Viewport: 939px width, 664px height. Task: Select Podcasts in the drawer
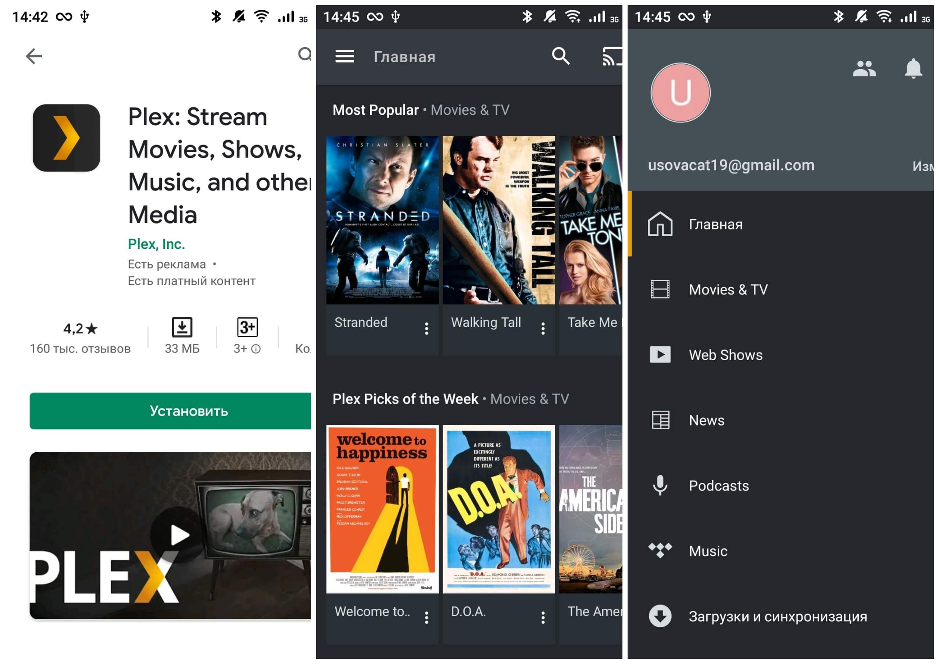[x=781, y=486]
